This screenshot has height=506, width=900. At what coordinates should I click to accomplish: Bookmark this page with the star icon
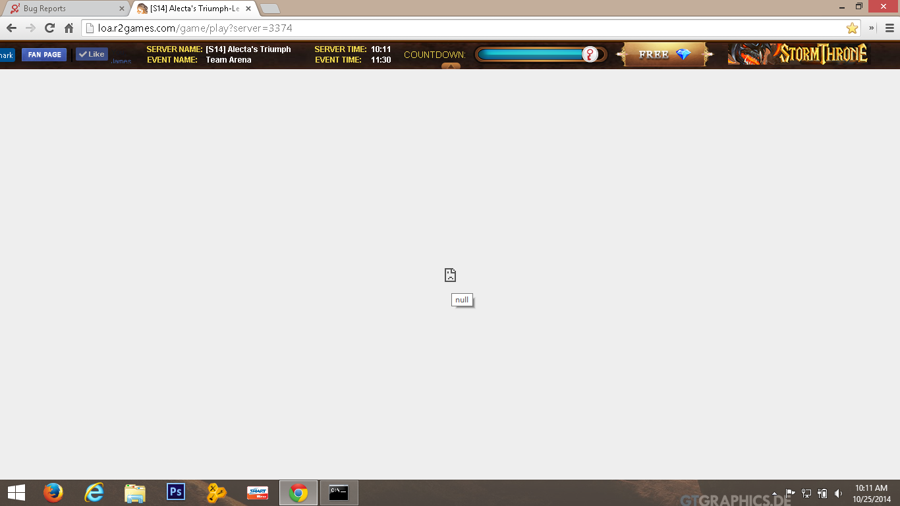click(852, 28)
